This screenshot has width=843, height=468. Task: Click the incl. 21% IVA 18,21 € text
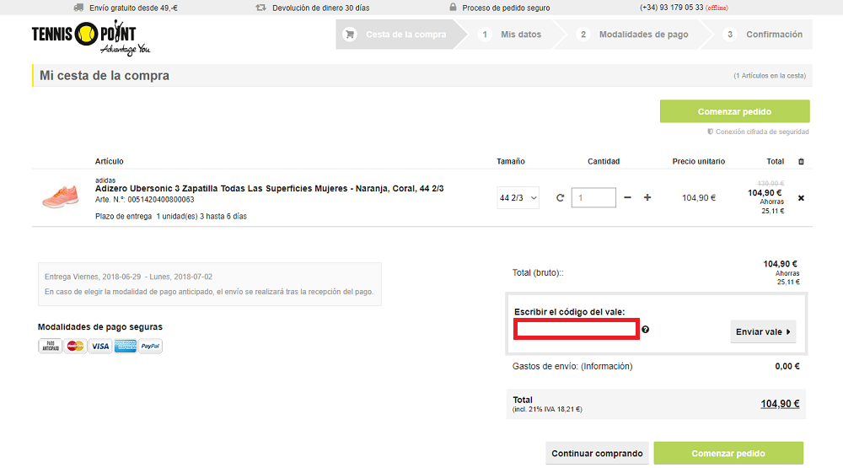[547, 409]
